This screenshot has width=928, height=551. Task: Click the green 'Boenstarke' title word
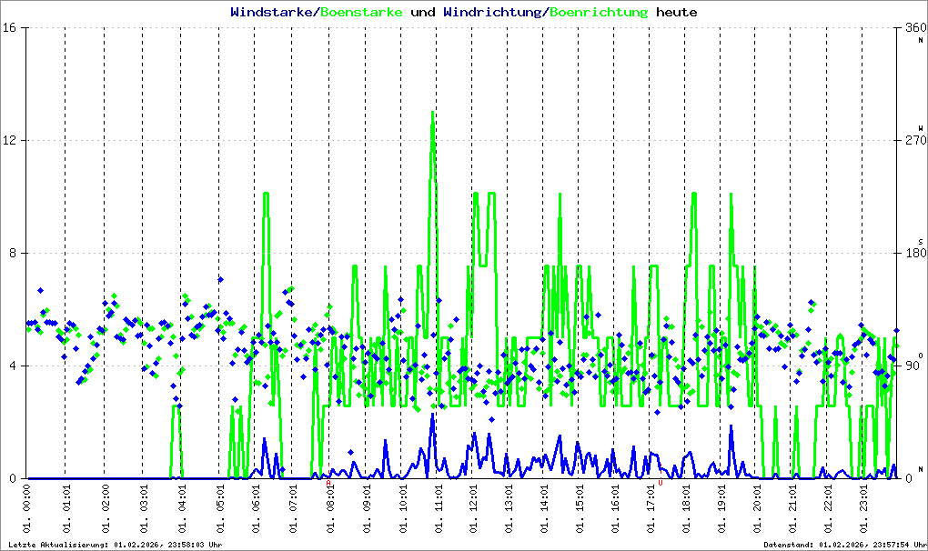point(361,12)
